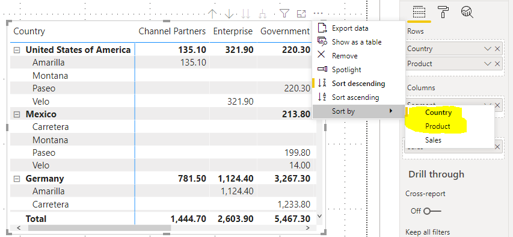Screen dimensions: 513x237
Task: Click the Total row label
Action: (36, 219)
